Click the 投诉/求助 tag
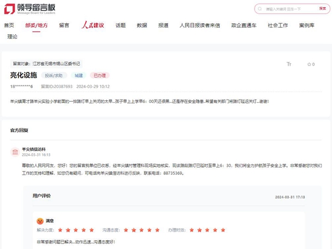The image size is (332, 249). pos(54,76)
